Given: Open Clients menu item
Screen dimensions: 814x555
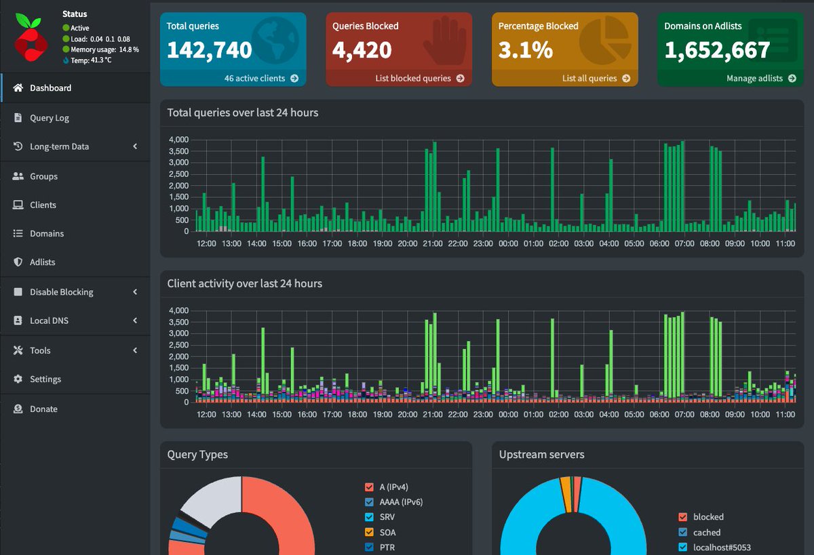Looking at the screenshot, I should 75,205.
